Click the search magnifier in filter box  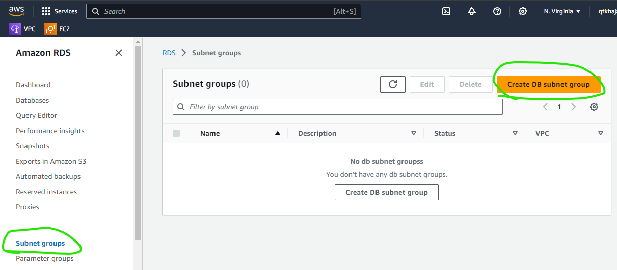tap(181, 107)
